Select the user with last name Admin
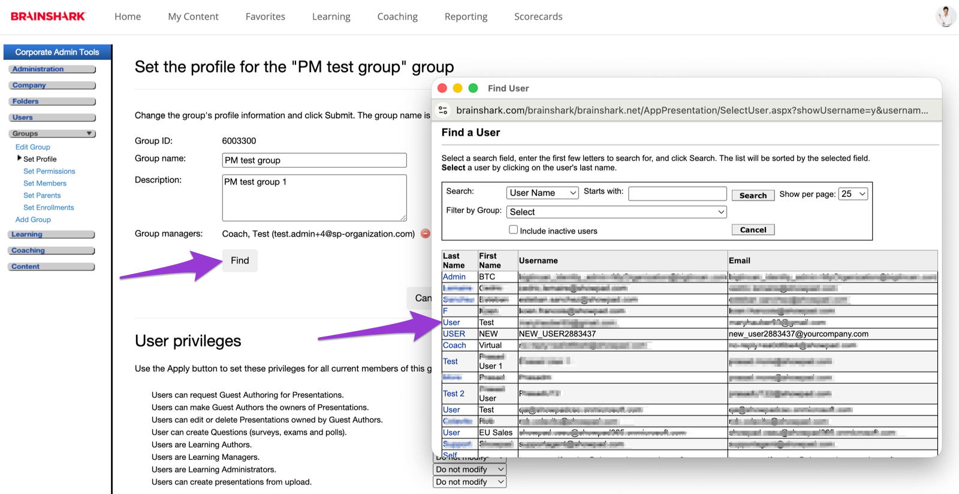Image resolution: width=959 pixels, height=494 pixels. tap(454, 277)
